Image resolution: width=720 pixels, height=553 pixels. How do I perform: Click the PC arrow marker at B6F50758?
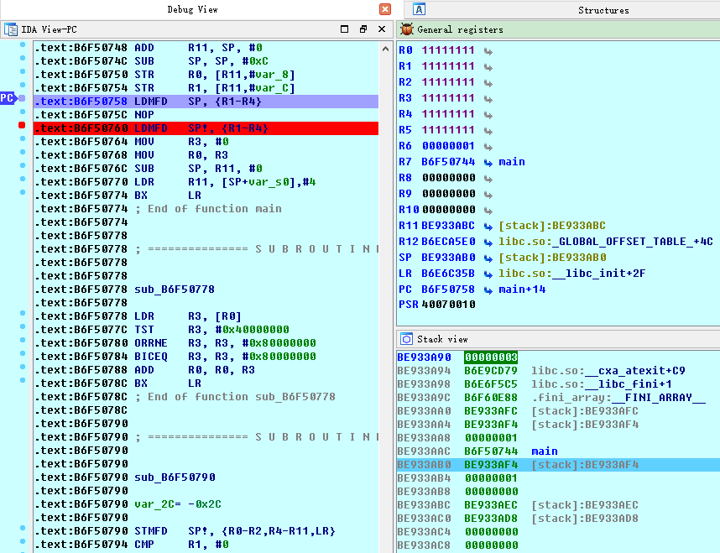pyautogui.click(x=8, y=98)
